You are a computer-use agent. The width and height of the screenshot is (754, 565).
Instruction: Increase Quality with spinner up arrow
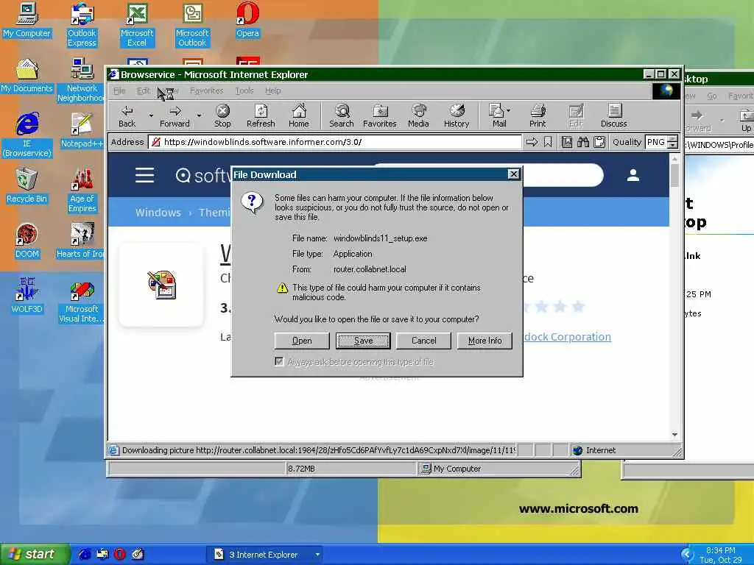(x=673, y=138)
